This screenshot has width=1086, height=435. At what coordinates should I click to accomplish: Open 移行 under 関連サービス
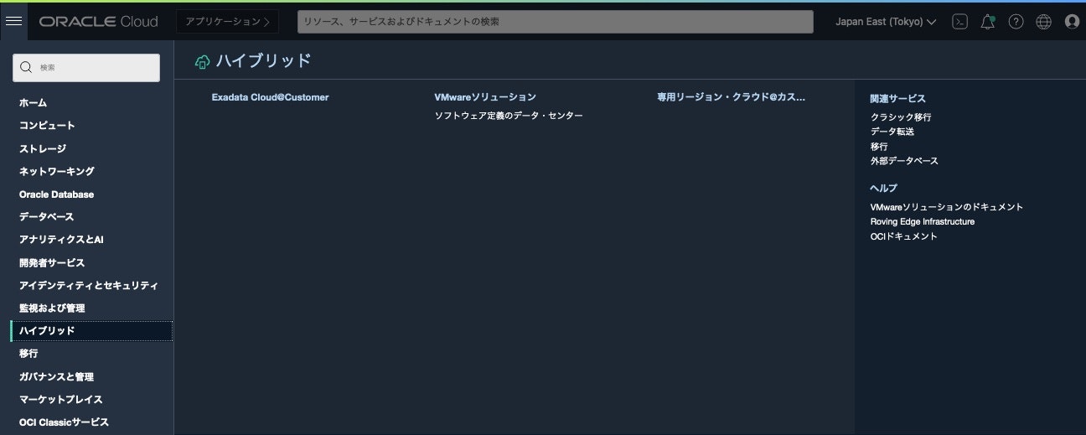tap(879, 147)
